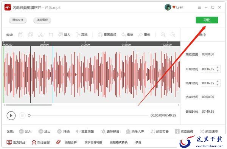Click 播放位置 value 00:00.00
The image size is (227, 149).
(x=208, y=54)
